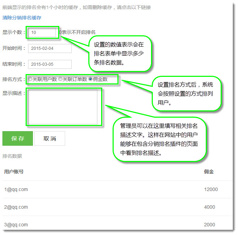Select the 2@qq.com user account
238x235 pixels.
pyautogui.click(x=16, y=207)
